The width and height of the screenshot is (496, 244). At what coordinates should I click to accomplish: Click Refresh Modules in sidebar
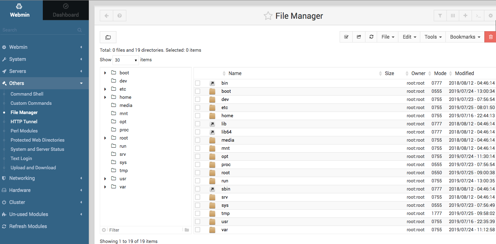28,226
